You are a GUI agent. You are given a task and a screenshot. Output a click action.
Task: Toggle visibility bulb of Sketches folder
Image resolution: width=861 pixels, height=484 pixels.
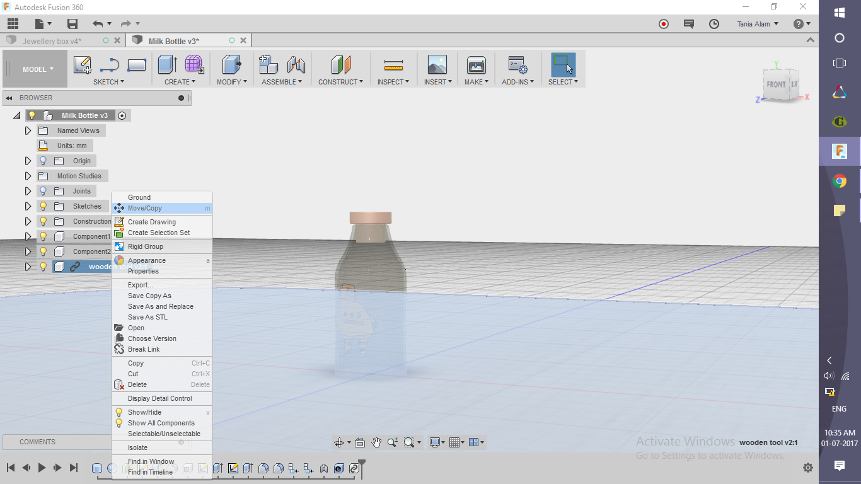(43, 206)
